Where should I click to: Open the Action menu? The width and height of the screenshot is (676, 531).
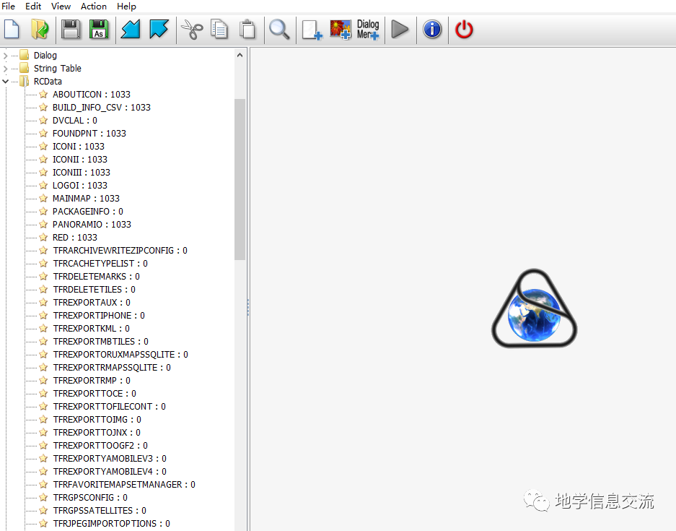coord(94,7)
